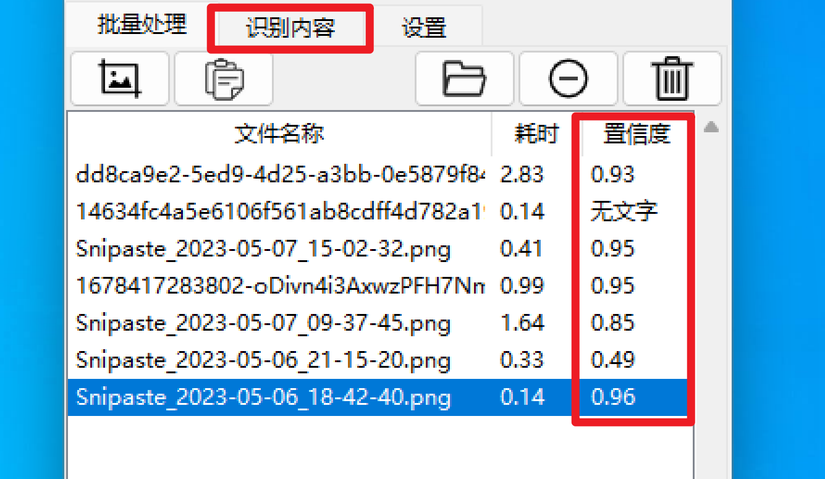Click the 耗时 column header
Screen dimensions: 825x479
click(x=536, y=134)
